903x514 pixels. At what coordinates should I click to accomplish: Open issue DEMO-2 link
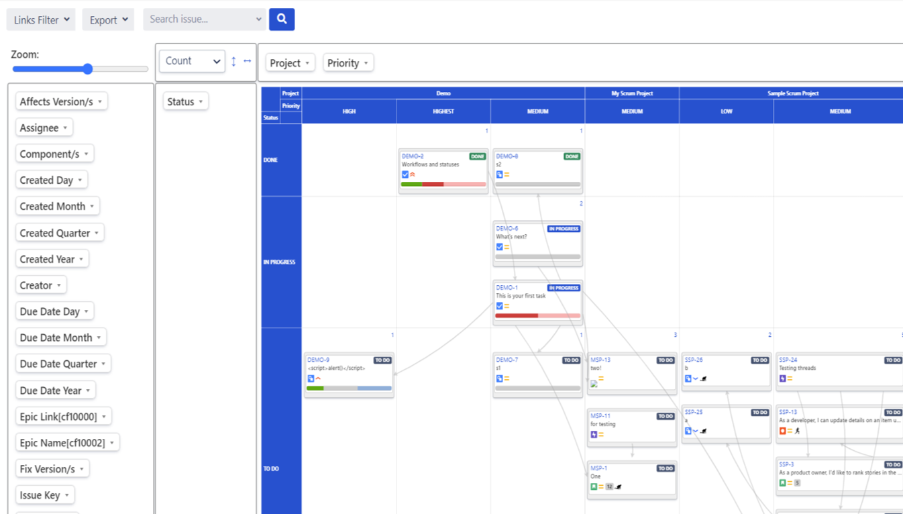pos(413,156)
